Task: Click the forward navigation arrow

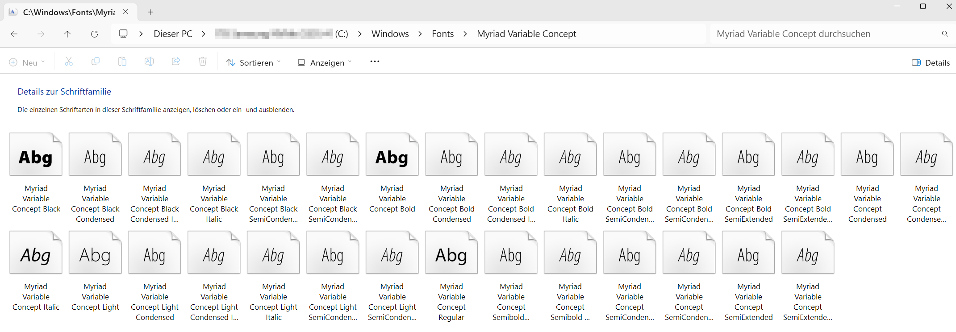Action: pyautogui.click(x=41, y=34)
